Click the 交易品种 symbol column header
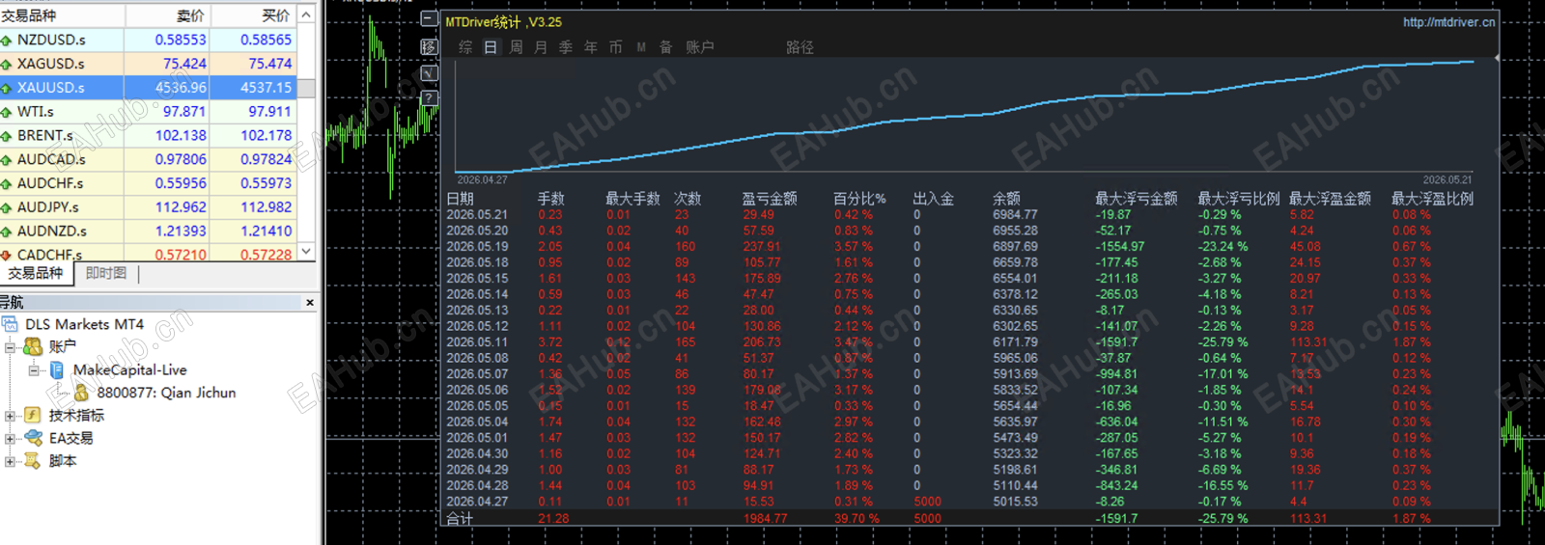Screen dimensions: 1545x545 pyautogui.click(x=62, y=15)
